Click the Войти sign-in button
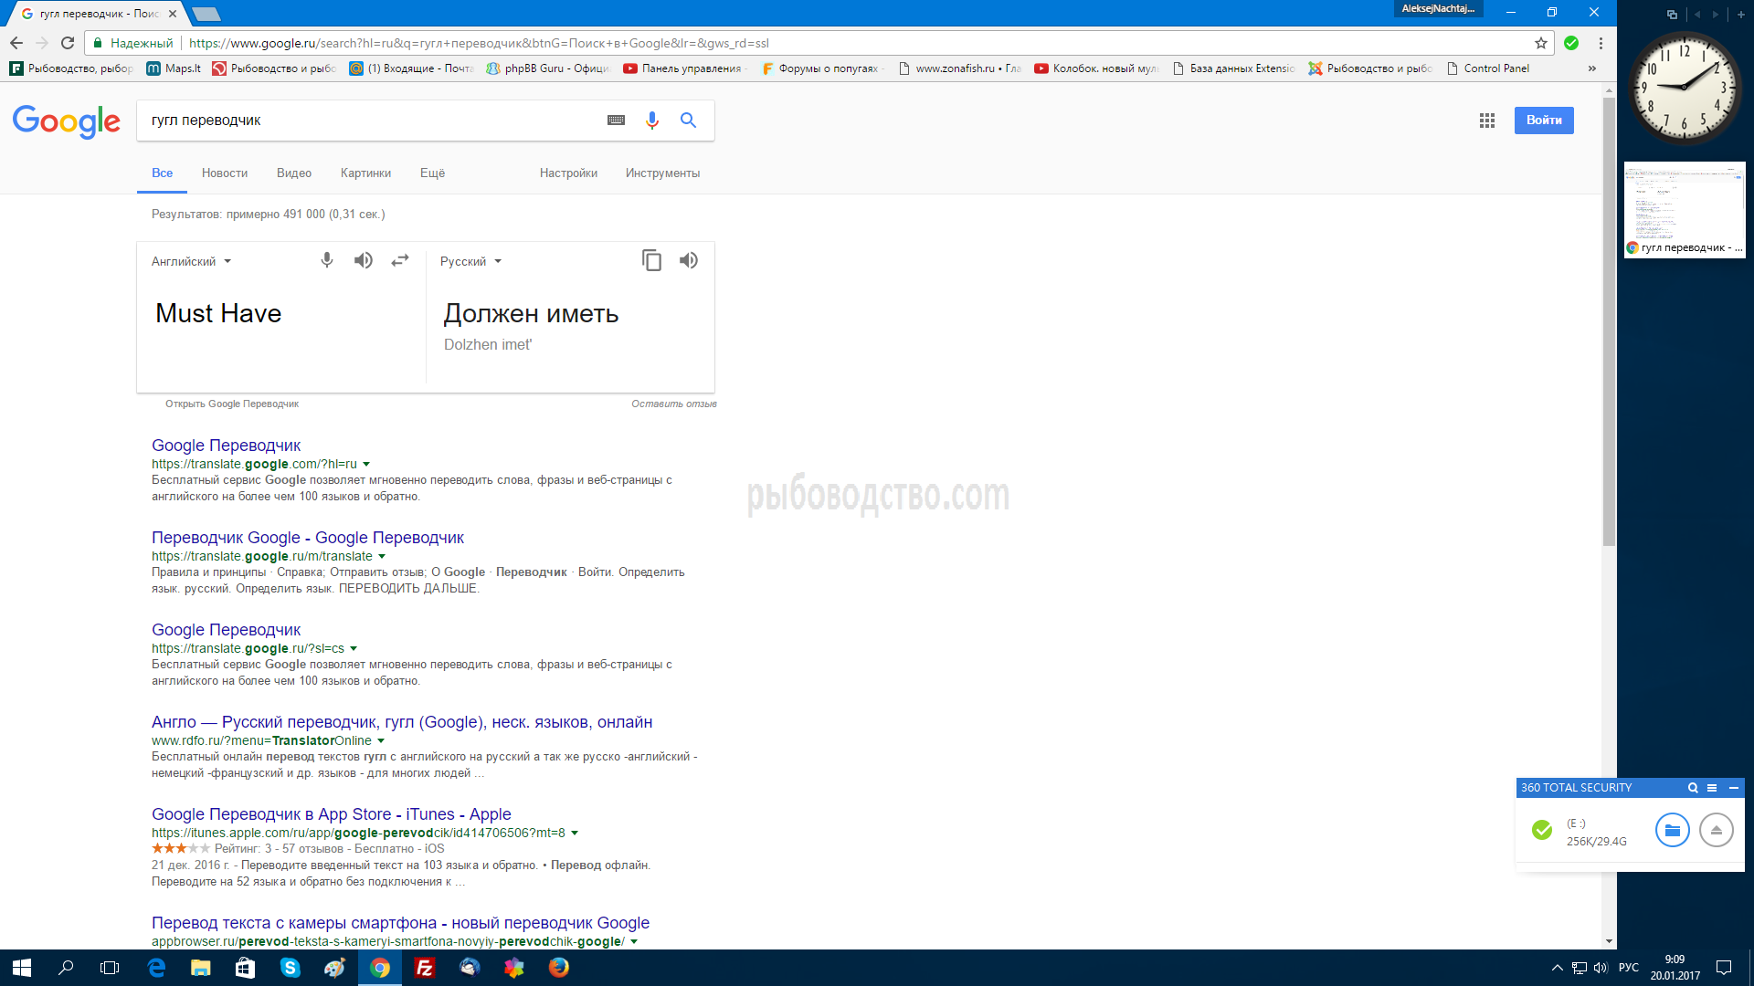Screen dimensions: 1754x986 point(1544,121)
